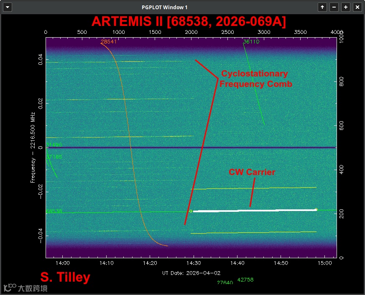The image size is (365, 295).
Task: Click the 27640 label below the plot
Action: tap(225, 282)
